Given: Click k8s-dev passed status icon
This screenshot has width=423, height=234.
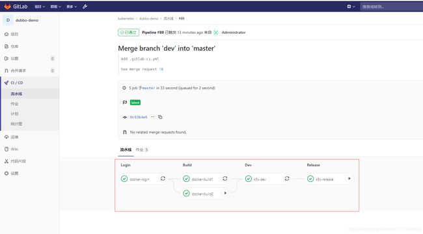Looking at the screenshot, I should click(x=249, y=179).
